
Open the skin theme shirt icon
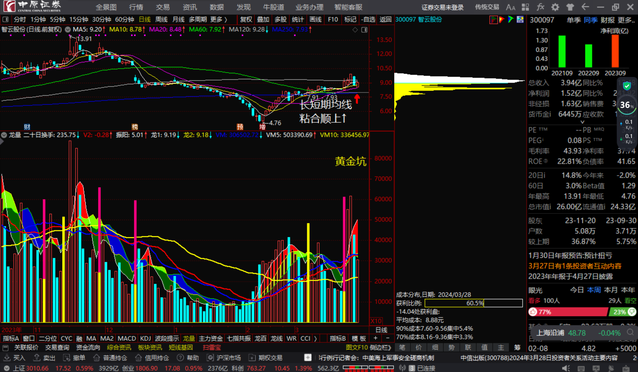tap(570, 7)
